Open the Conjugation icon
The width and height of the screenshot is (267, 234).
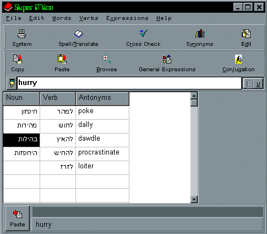coord(238,59)
